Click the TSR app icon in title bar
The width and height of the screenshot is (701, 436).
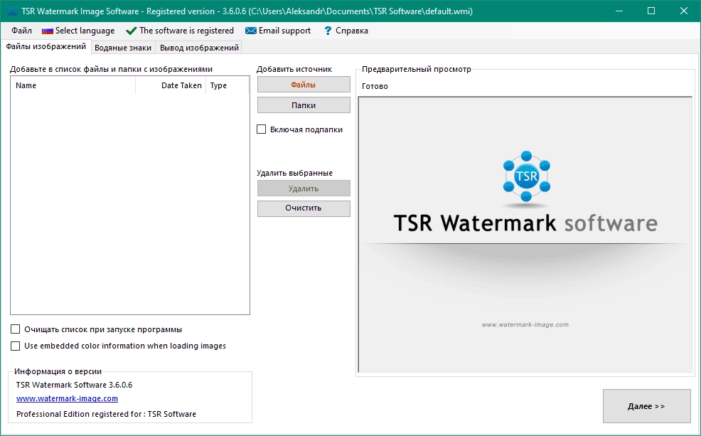[13, 11]
